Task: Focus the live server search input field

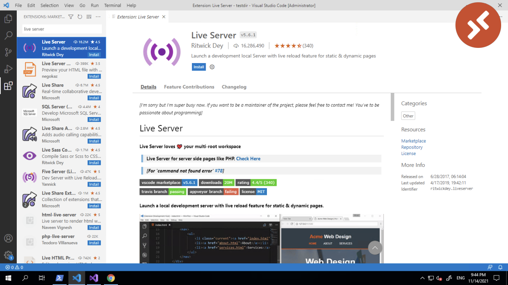Action: 61,29
